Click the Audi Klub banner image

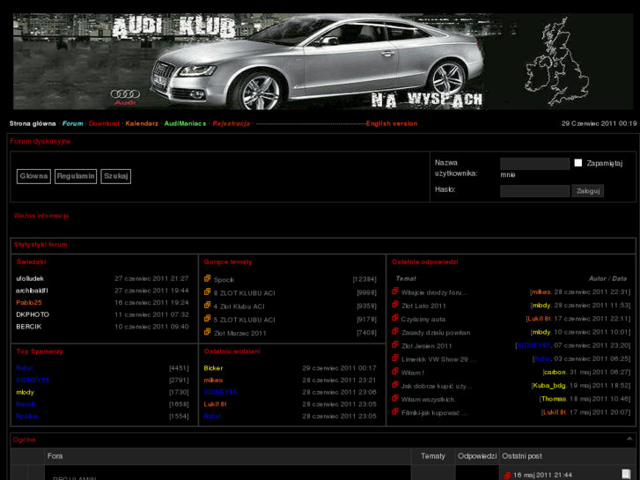coord(320,62)
